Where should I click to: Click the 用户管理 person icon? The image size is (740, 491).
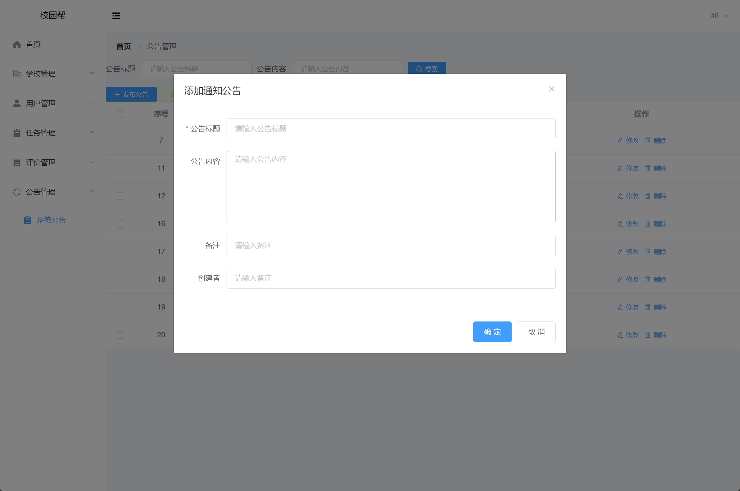pyautogui.click(x=17, y=103)
